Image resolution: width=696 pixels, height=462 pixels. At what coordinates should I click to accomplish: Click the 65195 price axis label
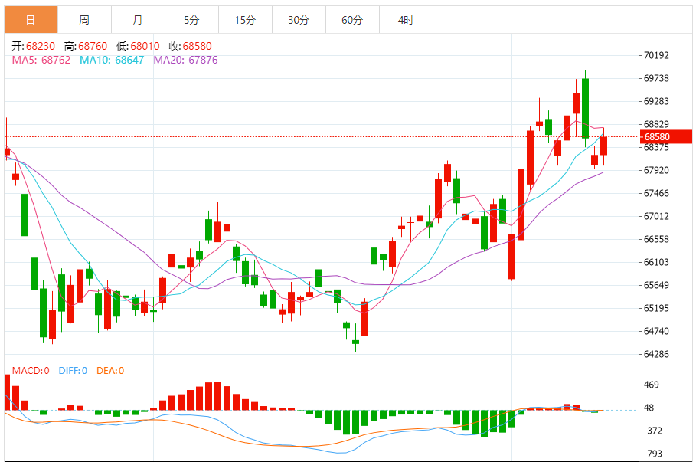coord(656,308)
